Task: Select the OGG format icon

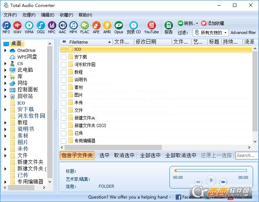Action: click(41, 26)
